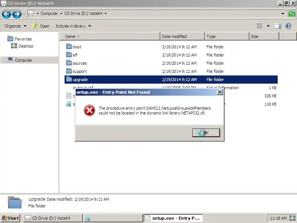297x223 pixels.
Task: Click CD Drive (D:) Vista64 breadcrumb
Action: (x=83, y=13)
